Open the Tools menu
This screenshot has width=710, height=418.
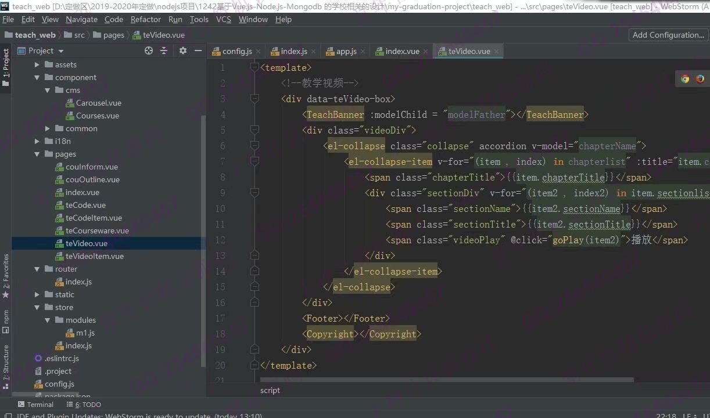point(199,19)
